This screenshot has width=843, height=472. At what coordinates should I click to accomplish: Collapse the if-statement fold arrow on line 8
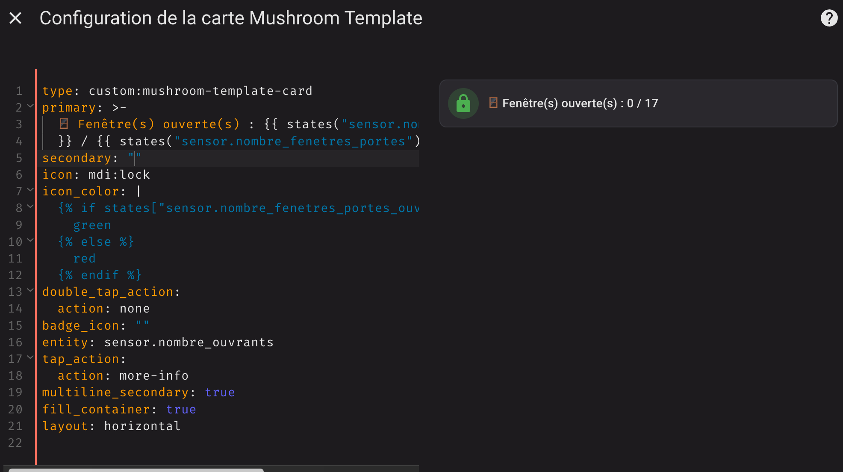[x=30, y=206]
